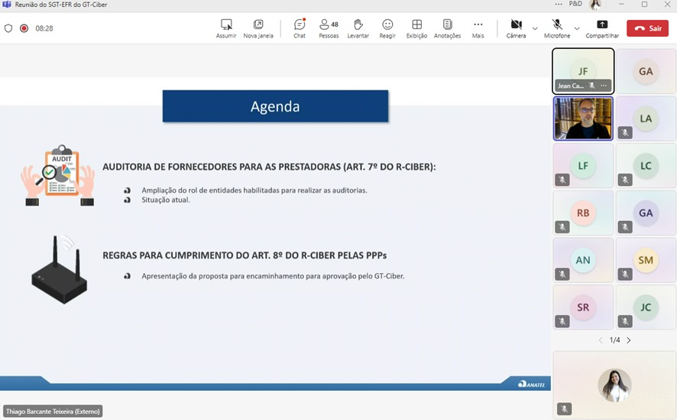Screen dimensions: 677x420
Task: Open more options on JF tile
Action: 604,86
